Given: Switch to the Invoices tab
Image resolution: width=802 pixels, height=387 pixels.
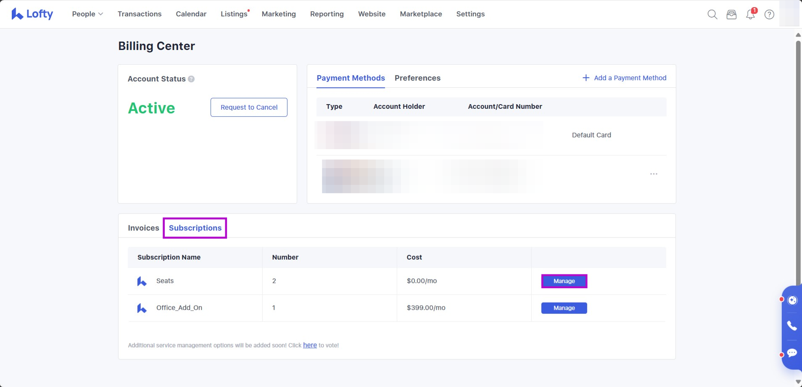Looking at the screenshot, I should pos(143,228).
